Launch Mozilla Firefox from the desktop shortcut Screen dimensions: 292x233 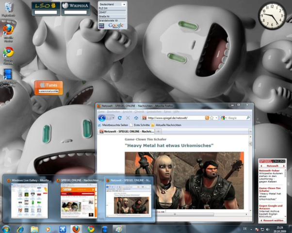pos(8,33)
